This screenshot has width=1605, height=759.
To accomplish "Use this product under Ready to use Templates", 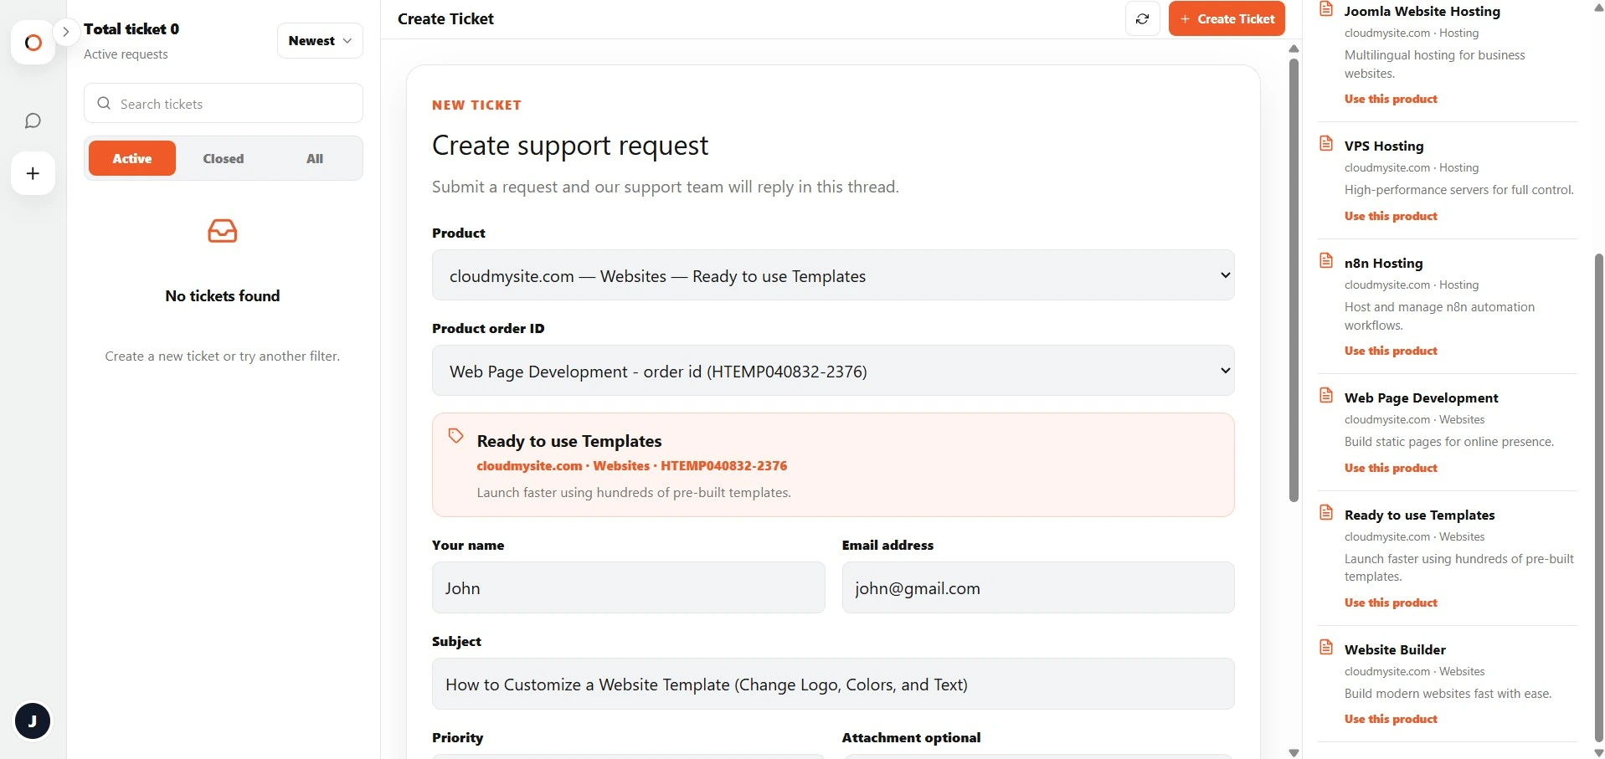I will click(x=1391, y=603).
